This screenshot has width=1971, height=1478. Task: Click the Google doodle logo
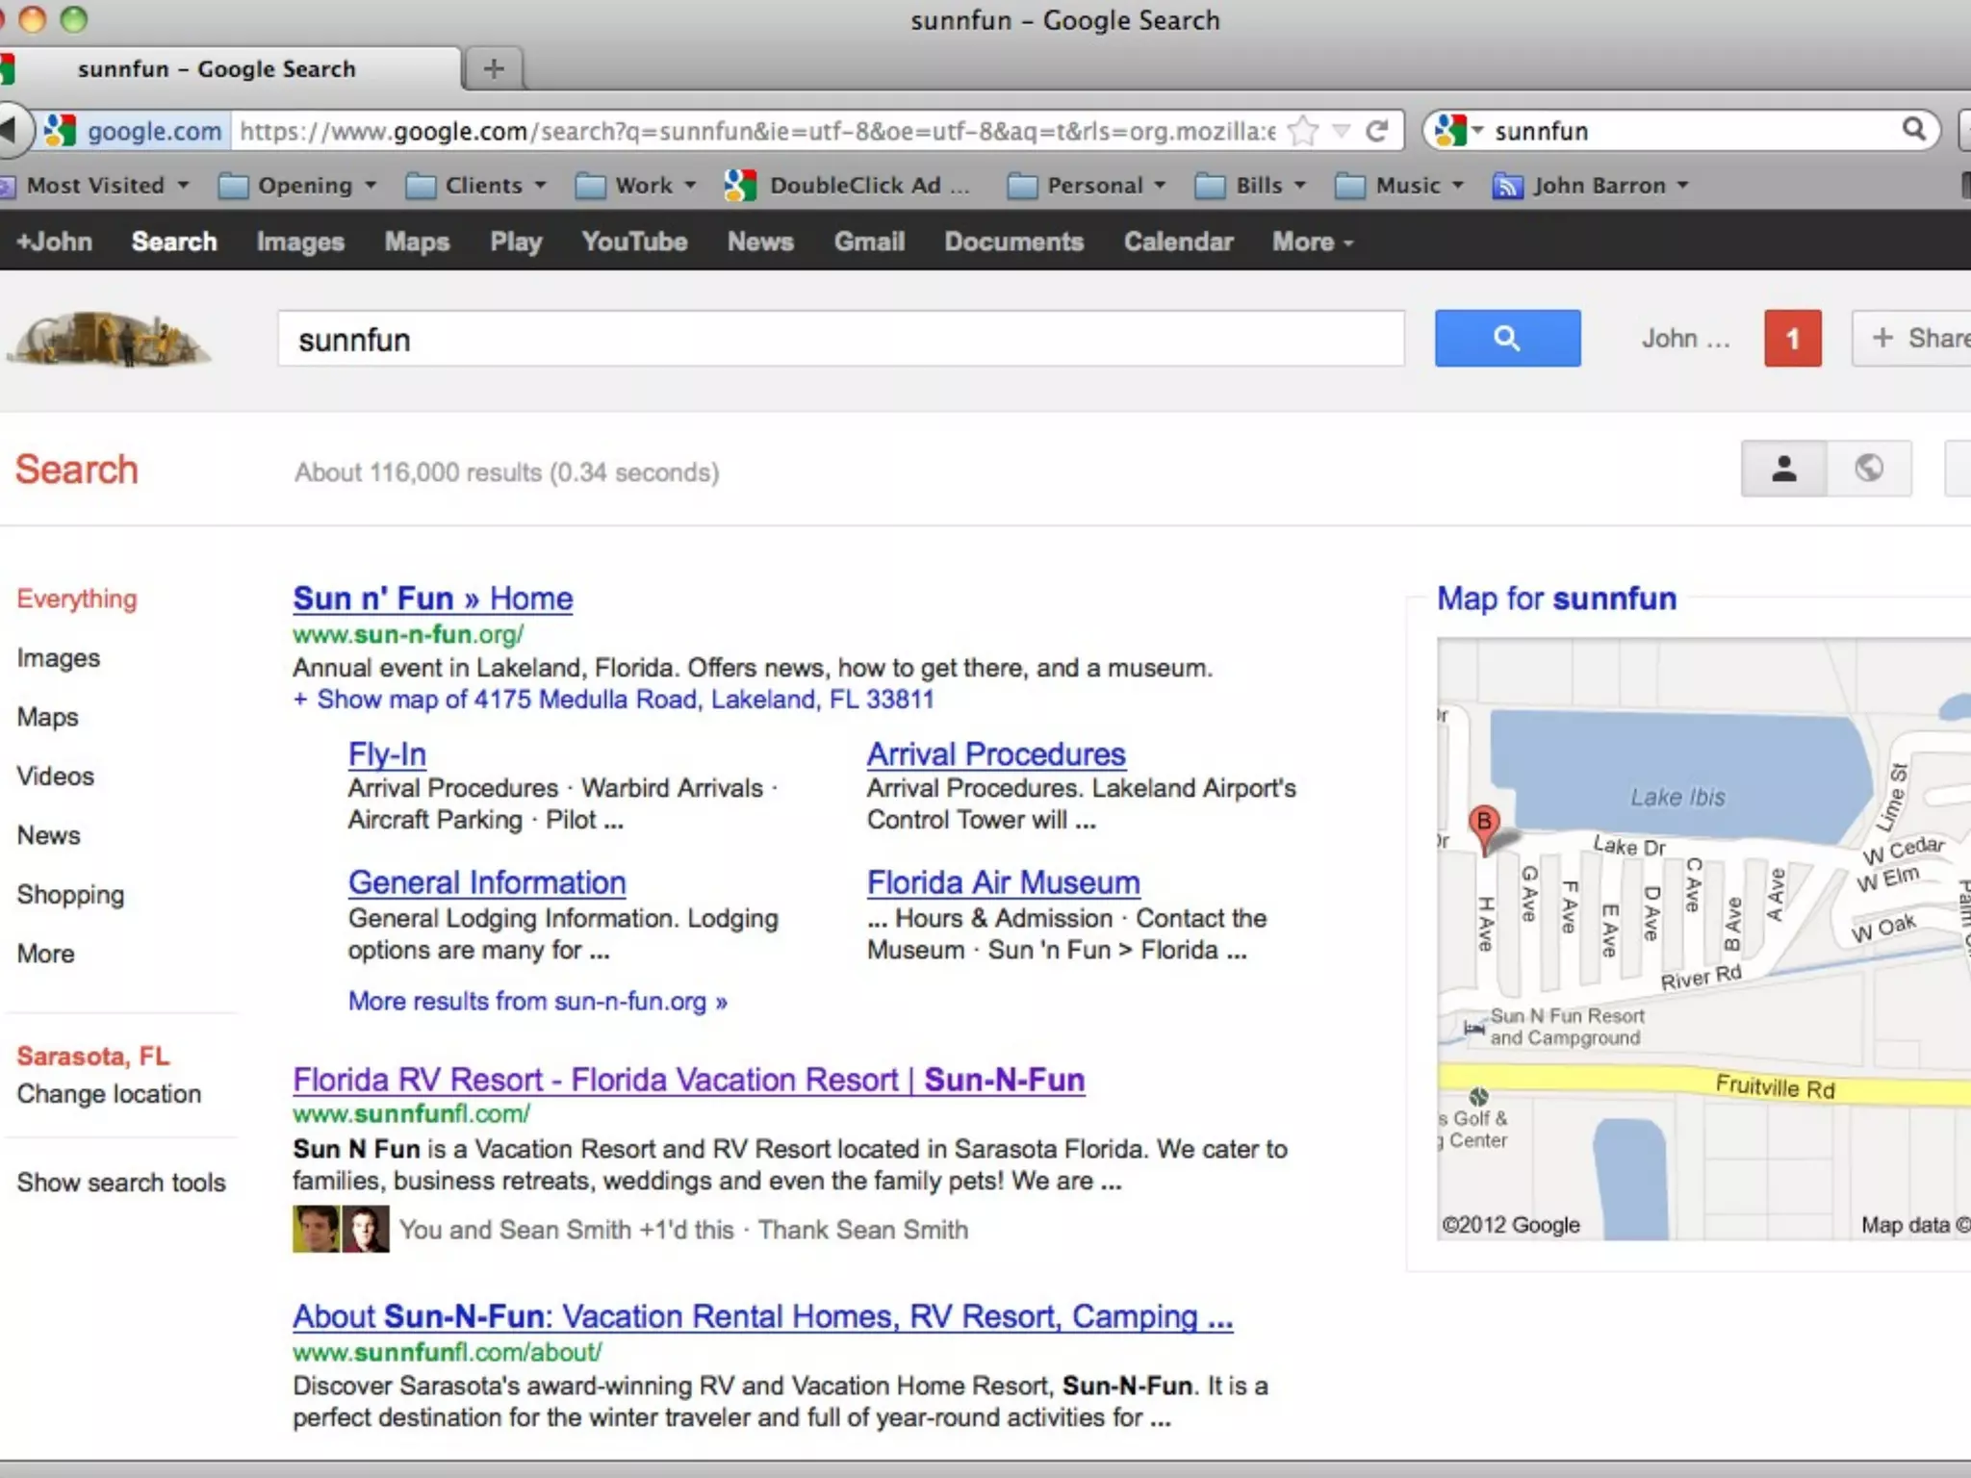click(108, 339)
